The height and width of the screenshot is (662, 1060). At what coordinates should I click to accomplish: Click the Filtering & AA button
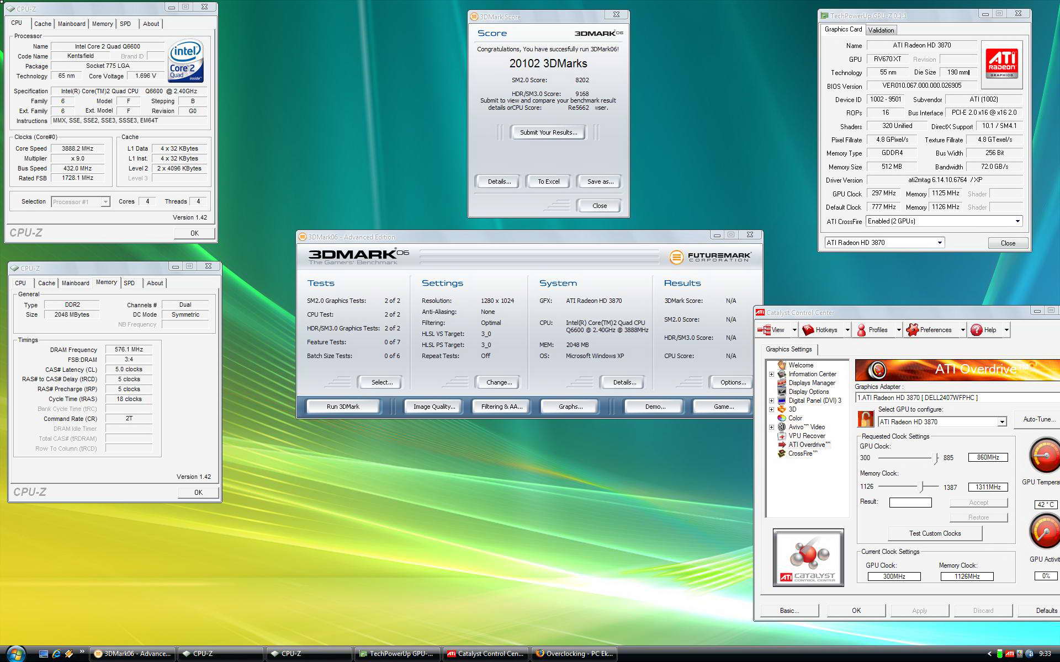point(501,407)
